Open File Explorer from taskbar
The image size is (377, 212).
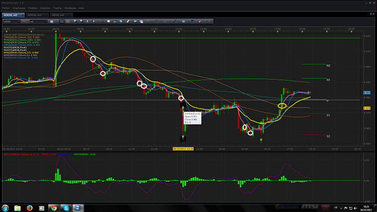click(x=17, y=208)
